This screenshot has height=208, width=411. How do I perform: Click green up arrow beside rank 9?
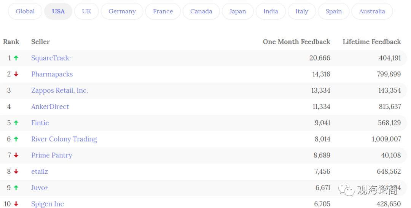click(16, 188)
